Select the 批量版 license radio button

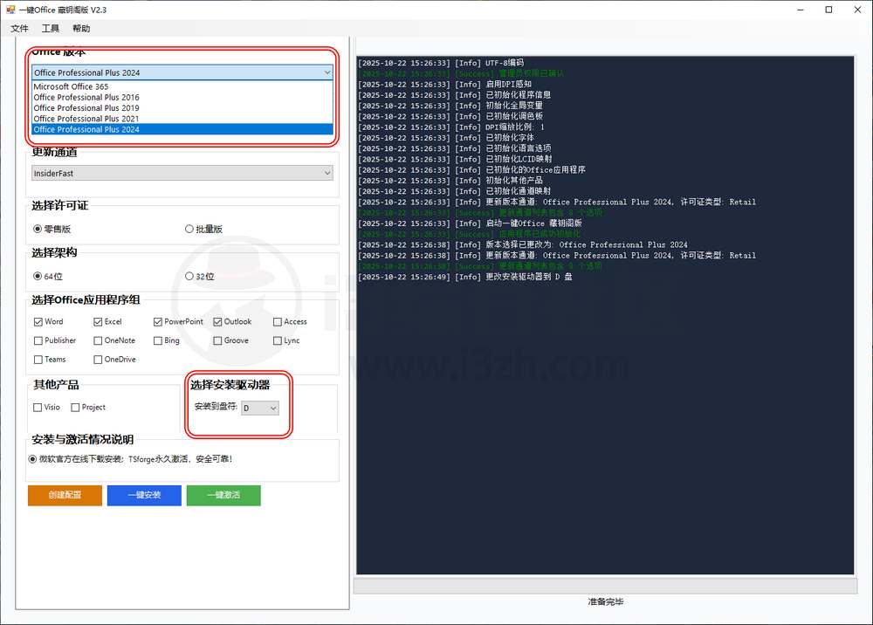[189, 230]
